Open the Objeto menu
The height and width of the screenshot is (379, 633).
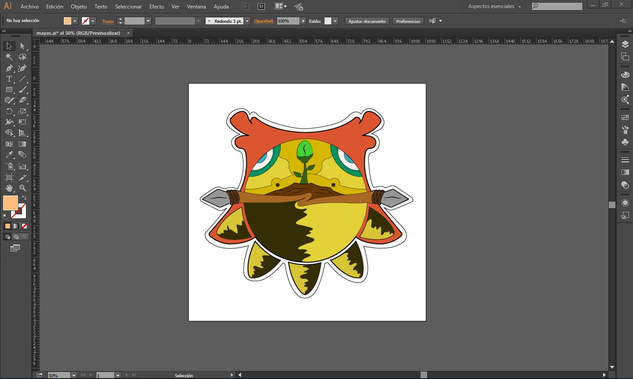coord(79,7)
